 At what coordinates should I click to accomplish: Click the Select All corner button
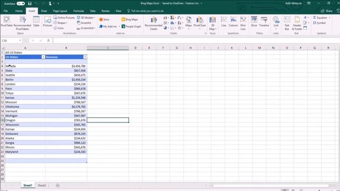3,48
